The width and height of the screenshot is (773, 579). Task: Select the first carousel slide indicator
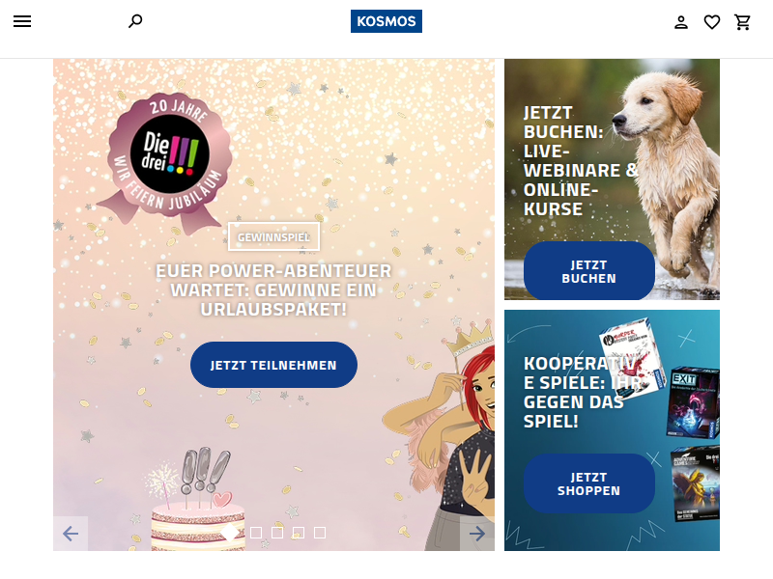[230, 533]
